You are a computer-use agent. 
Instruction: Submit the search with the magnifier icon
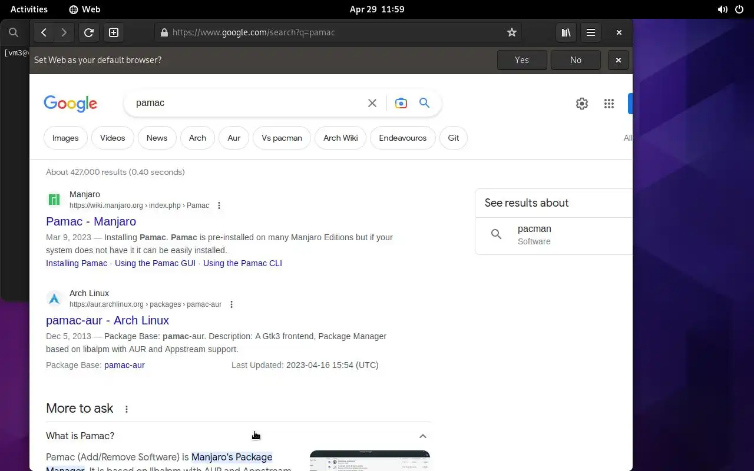click(x=424, y=103)
